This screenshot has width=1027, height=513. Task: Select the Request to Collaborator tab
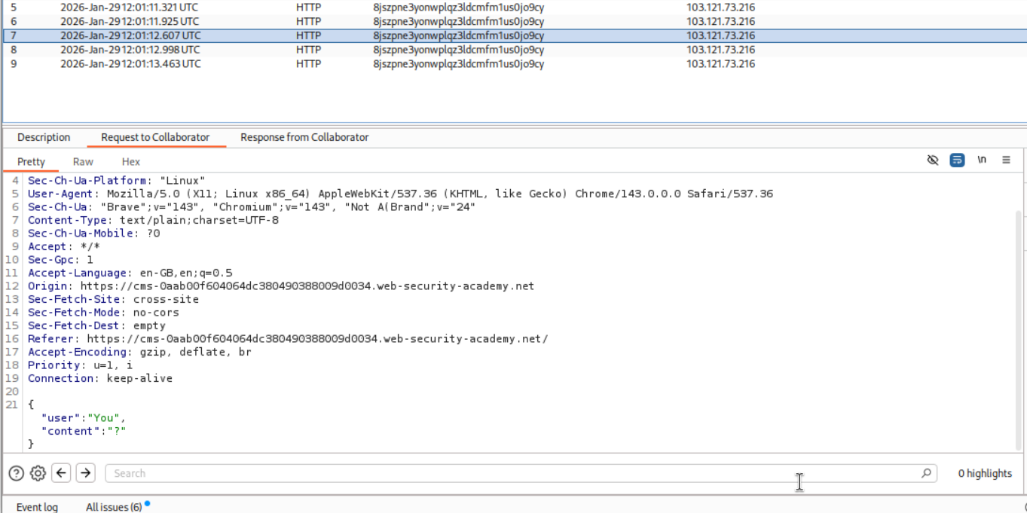pos(155,137)
